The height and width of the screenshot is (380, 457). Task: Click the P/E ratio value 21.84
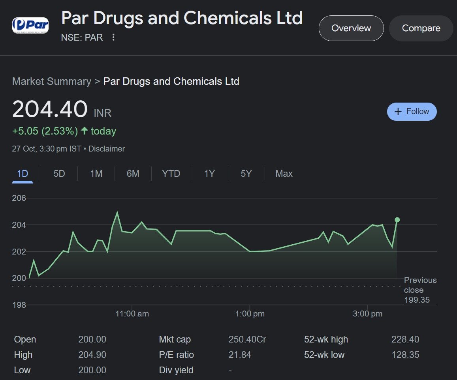[x=240, y=355]
